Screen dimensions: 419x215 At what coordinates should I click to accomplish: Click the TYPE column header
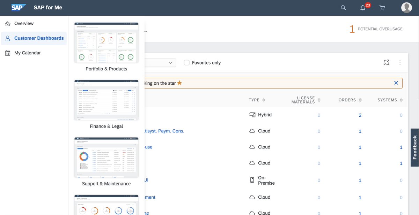254,100
